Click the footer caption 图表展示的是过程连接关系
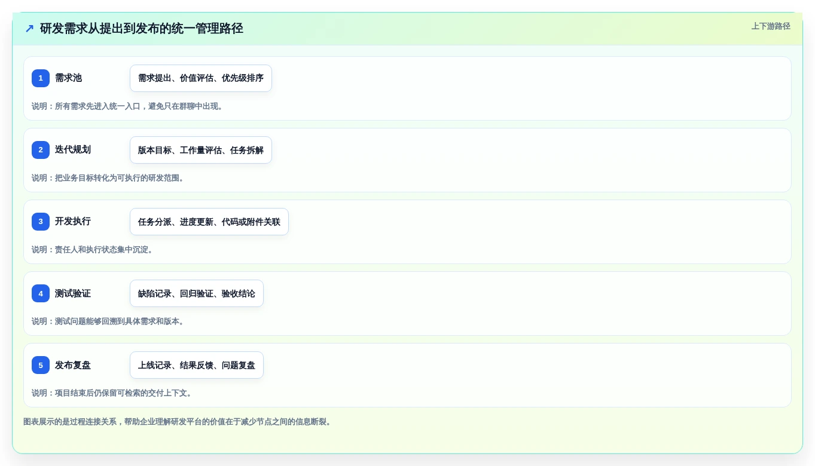Image resolution: width=815 pixels, height=466 pixels. point(178,422)
